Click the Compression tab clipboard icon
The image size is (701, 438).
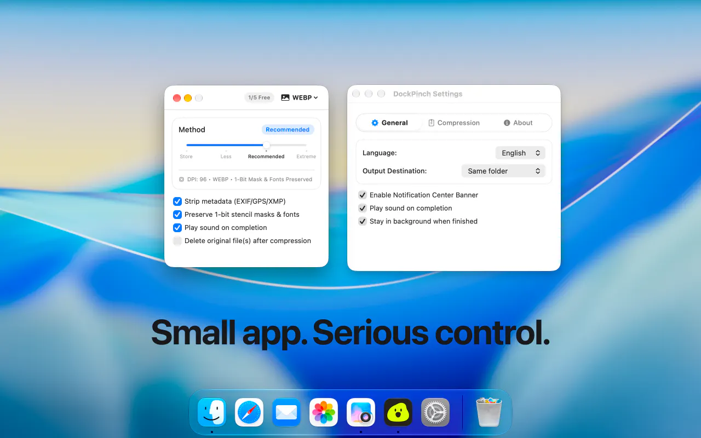[432, 123]
